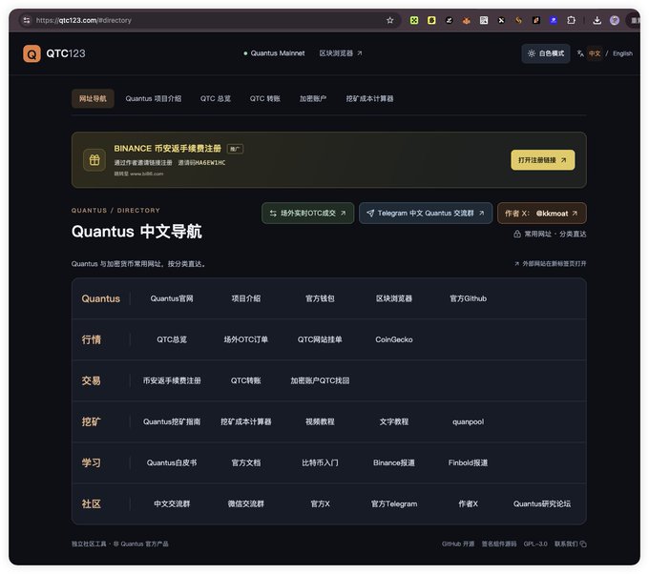Open Quantus研究论坛 link
Screen dimensions: 649x574
tap(542, 503)
